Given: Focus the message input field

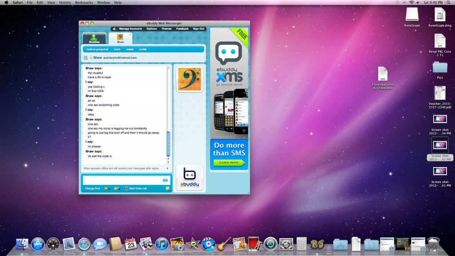Looking at the screenshot, I should (123, 180).
